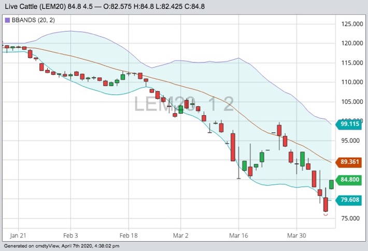This screenshot has width=368, height=251.
Task: Click the 105.000 price axis label
Action: tap(352, 102)
